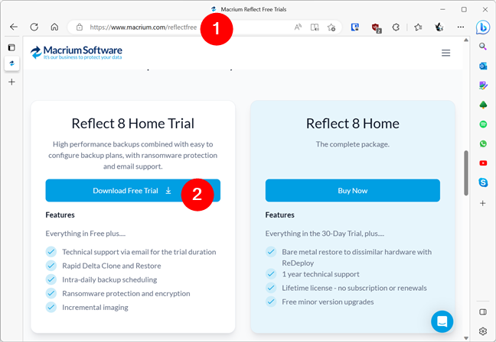Click the scrollbar down arrow

click(466, 338)
